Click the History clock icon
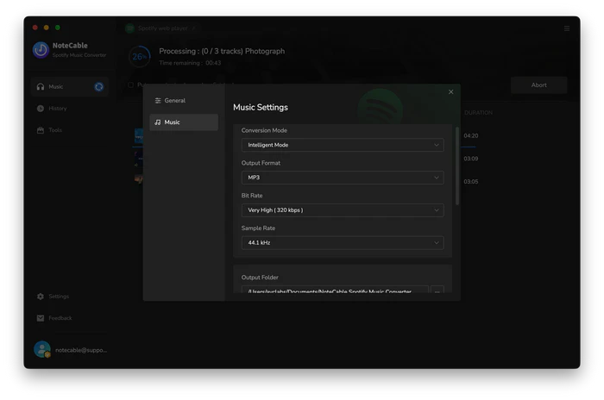Viewport: 604px width, 400px height. [41, 109]
